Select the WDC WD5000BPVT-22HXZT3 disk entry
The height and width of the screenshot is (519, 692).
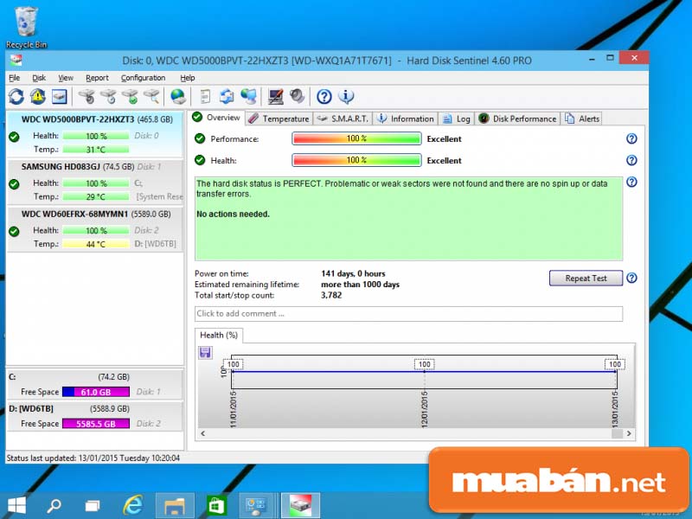click(95, 134)
